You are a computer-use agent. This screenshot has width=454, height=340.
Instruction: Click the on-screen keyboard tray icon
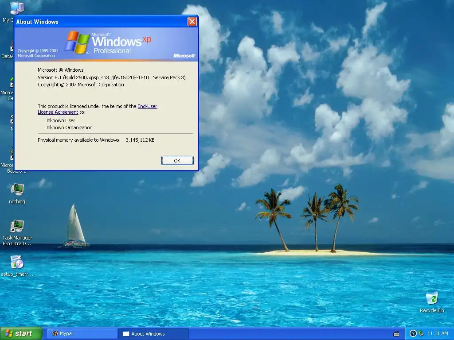point(396,334)
